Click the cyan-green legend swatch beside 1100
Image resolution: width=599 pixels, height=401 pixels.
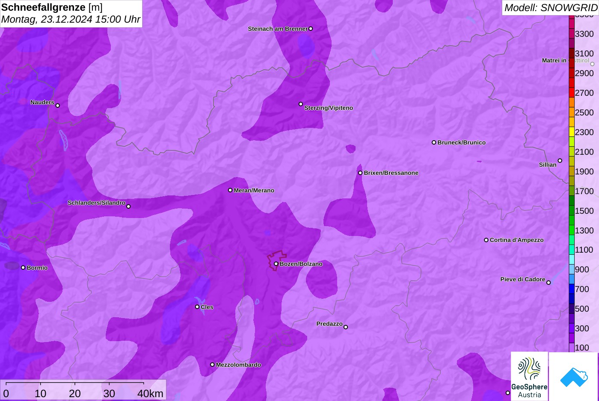tap(572, 250)
